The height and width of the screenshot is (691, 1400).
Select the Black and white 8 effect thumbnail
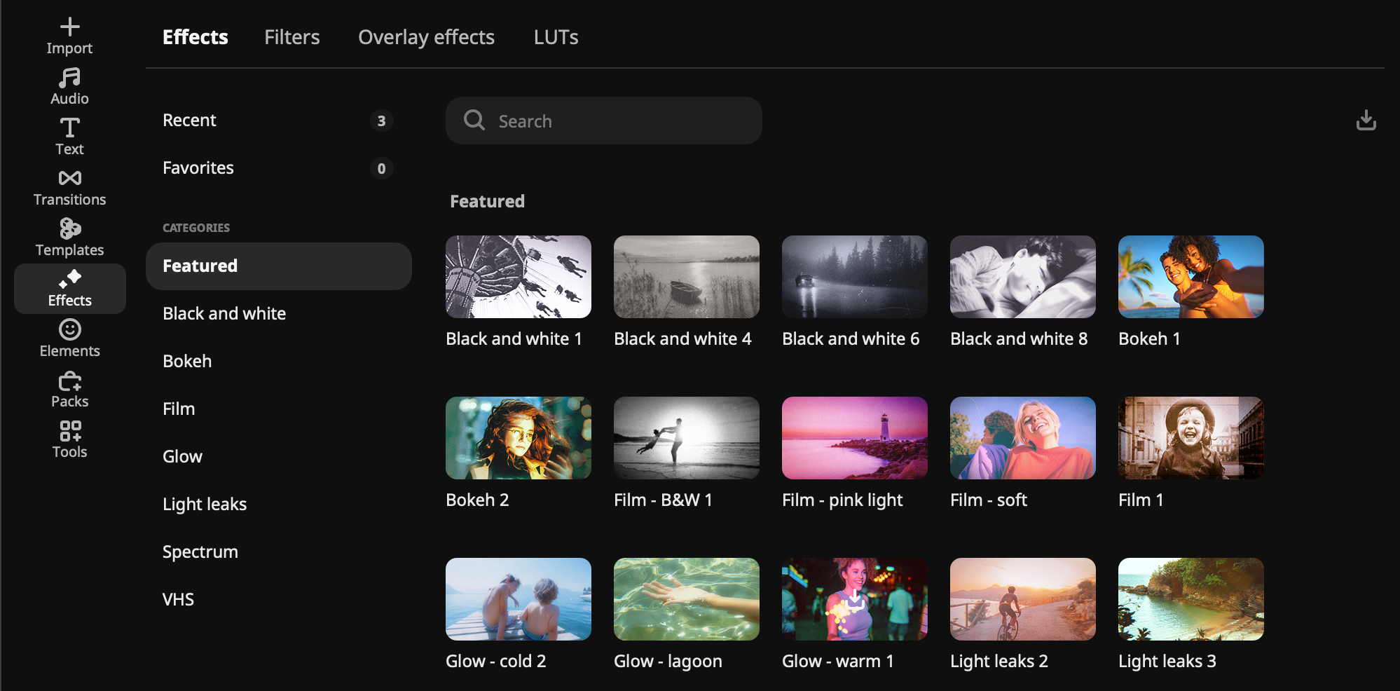(x=1023, y=277)
